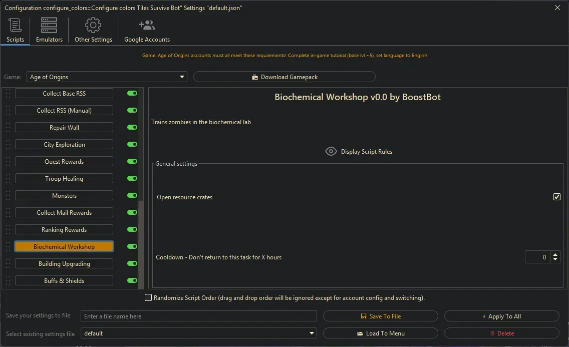Select the City Exploration script
The image size is (569, 347).
[64, 145]
